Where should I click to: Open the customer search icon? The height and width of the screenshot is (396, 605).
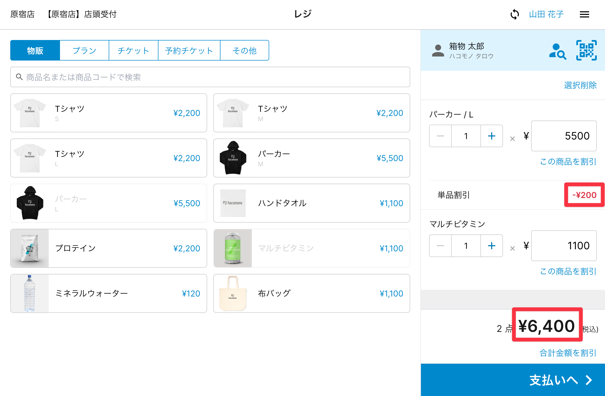tap(557, 51)
